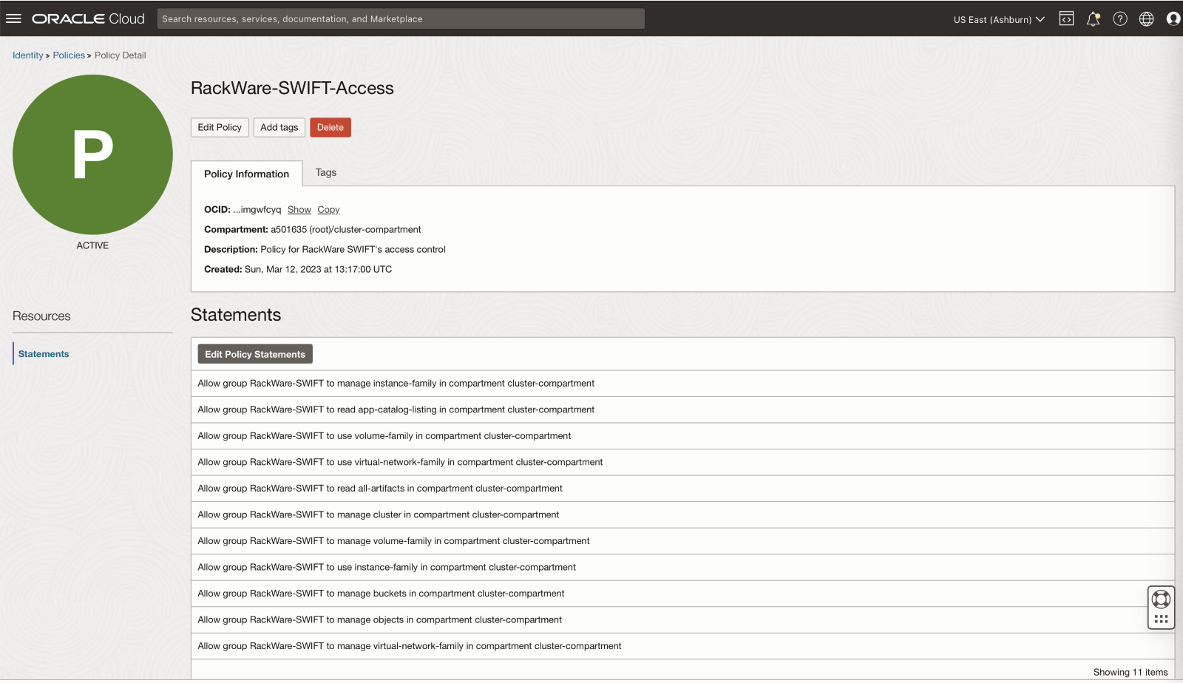The image size is (1183, 683).
Task: Open Cloud Shell developer tools icon
Action: (x=1066, y=19)
